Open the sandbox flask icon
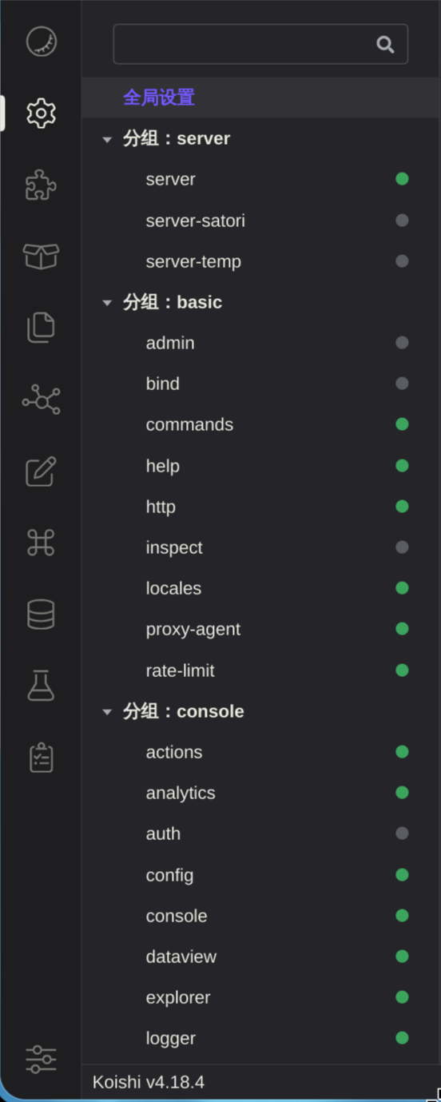Screen dimensions: 441x1102 click(41, 686)
